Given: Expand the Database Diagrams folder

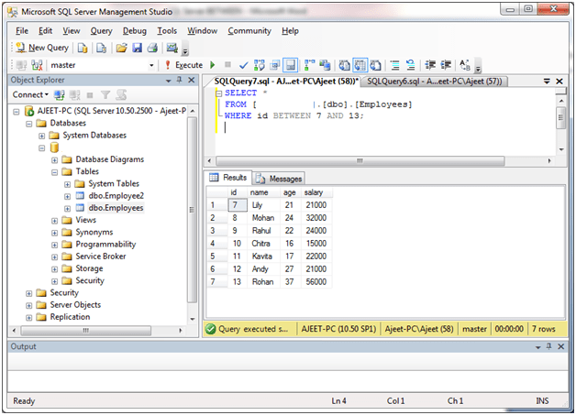Looking at the screenshot, I should (x=54, y=160).
